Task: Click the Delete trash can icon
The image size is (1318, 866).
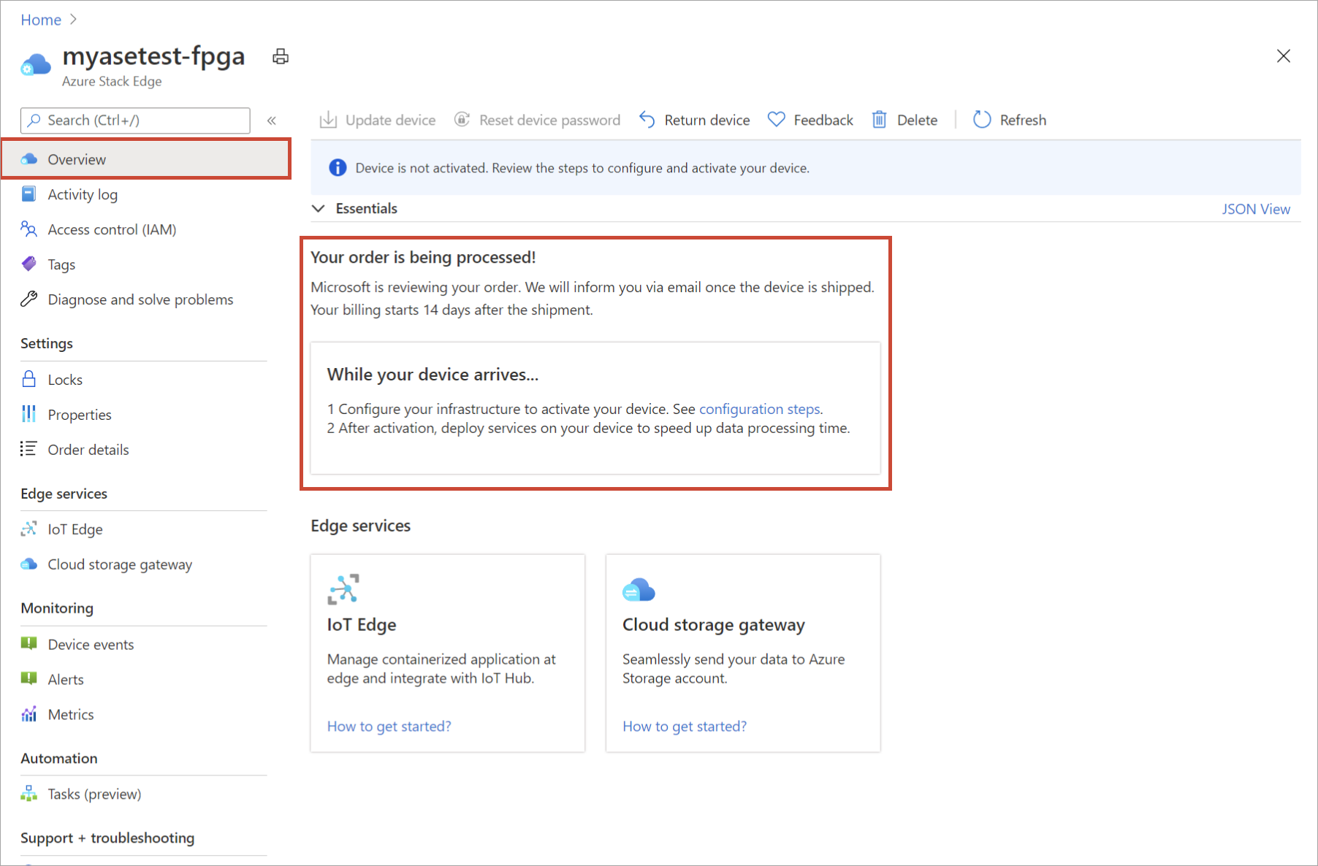Action: tap(880, 120)
